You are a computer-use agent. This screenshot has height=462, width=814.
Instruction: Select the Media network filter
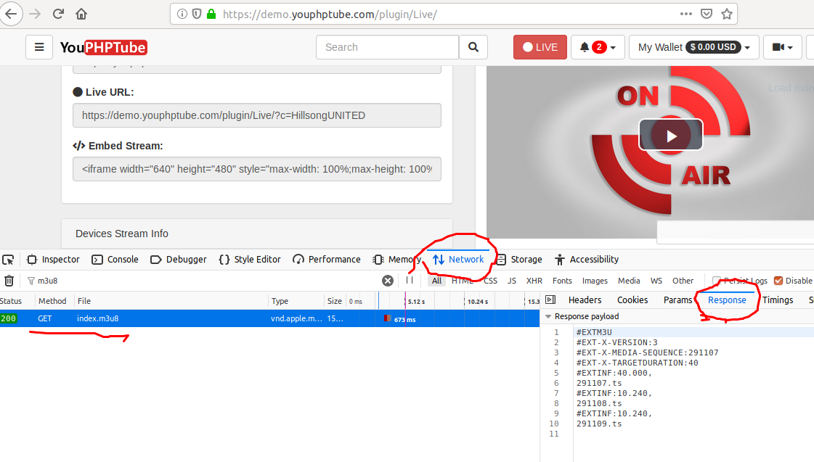[x=628, y=281]
